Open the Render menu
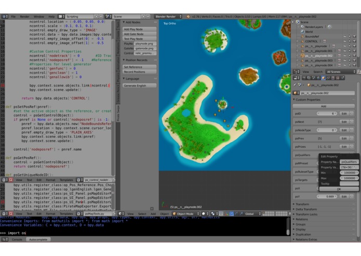The height and width of the screenshot is (256, 361). click(24, 17)
